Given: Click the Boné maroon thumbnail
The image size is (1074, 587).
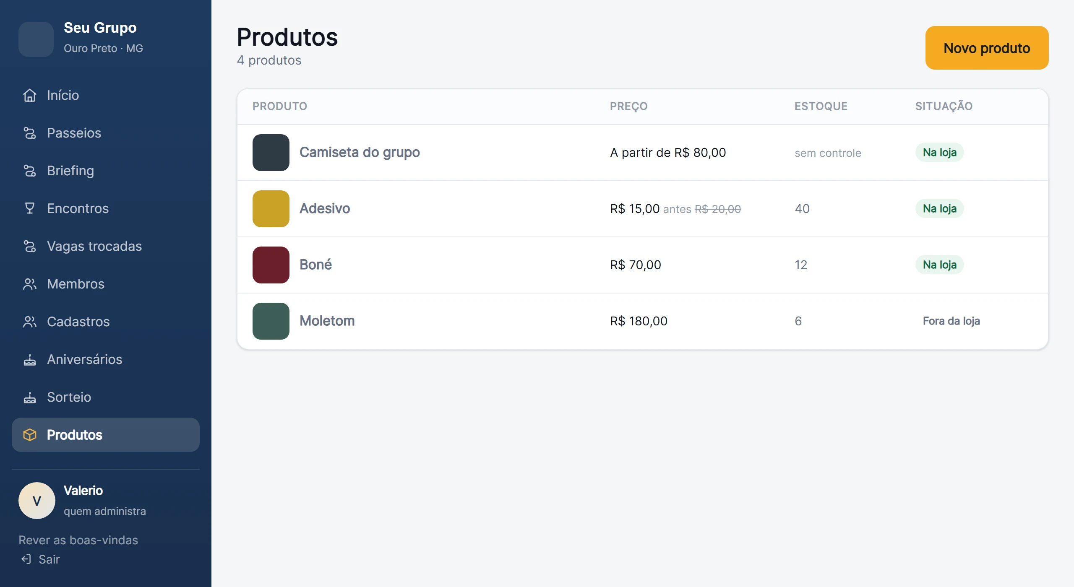Looking at the screenshot, I should point(271,265).
